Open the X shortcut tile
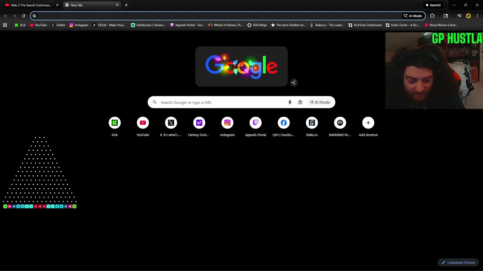 tap(171, 127)
